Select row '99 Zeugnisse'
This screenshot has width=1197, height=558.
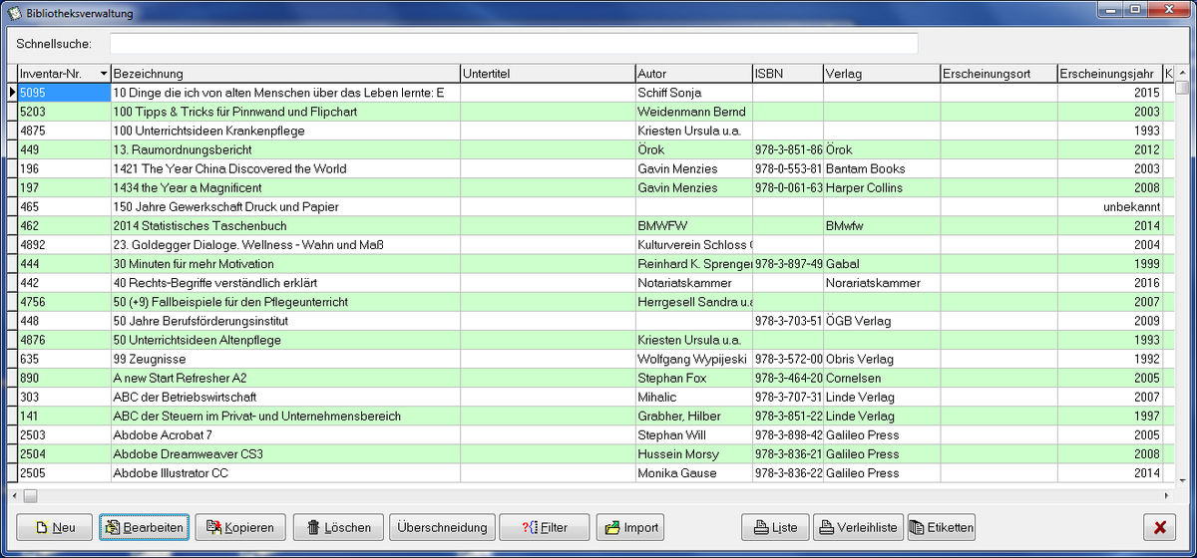(589, 359)
